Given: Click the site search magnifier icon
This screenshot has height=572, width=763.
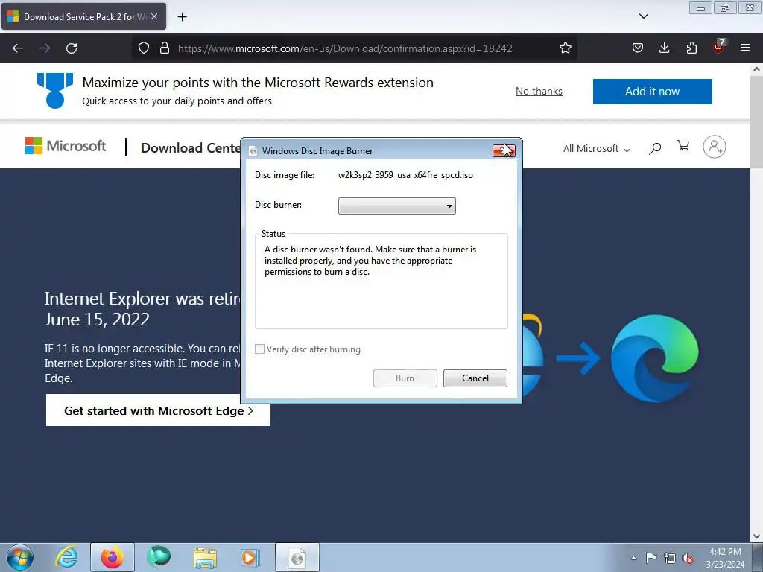Looking at the screenshot, I should (x=655, y=148).
